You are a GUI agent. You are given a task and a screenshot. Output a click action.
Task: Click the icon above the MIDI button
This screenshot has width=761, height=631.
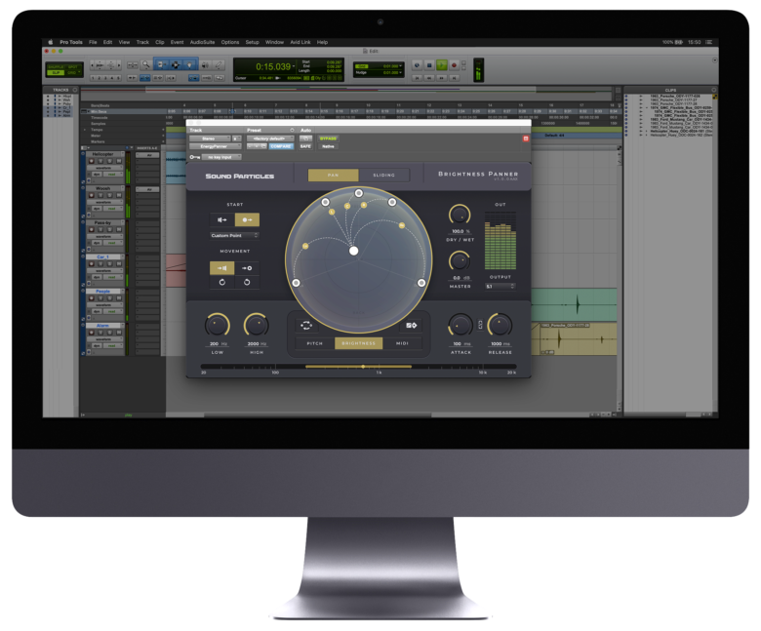coord(411,325)
